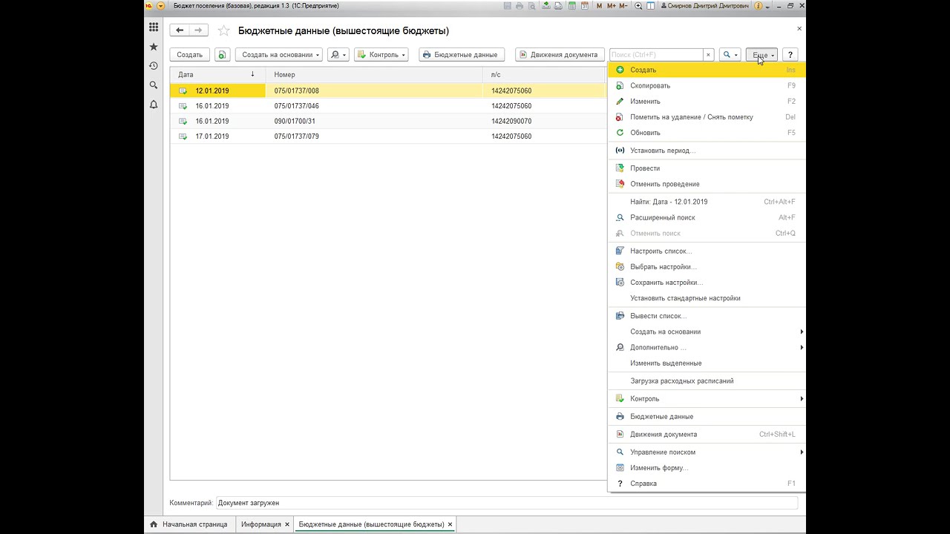Close the Бюджетные данные (вышестоящие бюджеты) tab
The width and height of the screenshot is (950, 534).
click(450, 524)
